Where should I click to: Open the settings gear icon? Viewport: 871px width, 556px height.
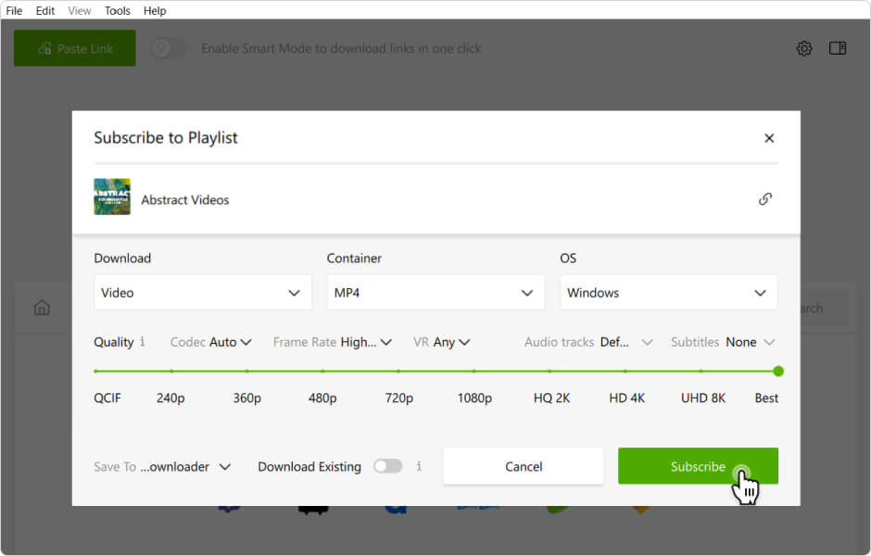click(804, 48)
